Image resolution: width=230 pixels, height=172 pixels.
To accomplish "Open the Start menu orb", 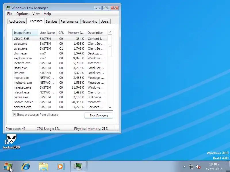I will [x=8, y=167].
